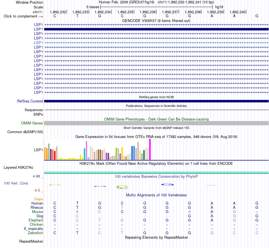Click 'Repeating Elements by RepeatMasker' title
The image size is (269, 248).
156,237
